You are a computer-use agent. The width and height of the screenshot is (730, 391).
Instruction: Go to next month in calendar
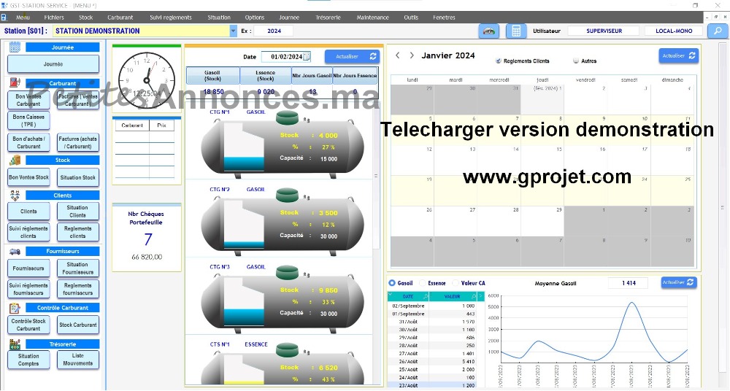click(412, 55)
